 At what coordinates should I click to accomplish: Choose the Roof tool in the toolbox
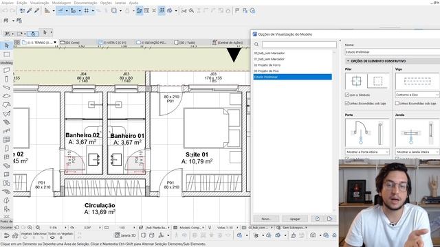pyautogui.click(x=6, y=105)
